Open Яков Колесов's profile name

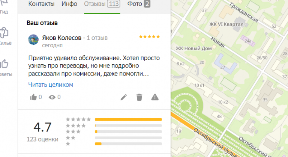tap(62, 38)
